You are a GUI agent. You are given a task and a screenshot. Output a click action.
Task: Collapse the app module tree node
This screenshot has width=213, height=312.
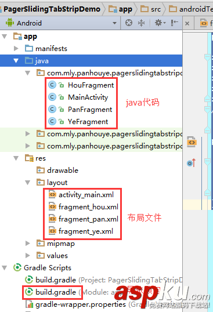point(5,37)
